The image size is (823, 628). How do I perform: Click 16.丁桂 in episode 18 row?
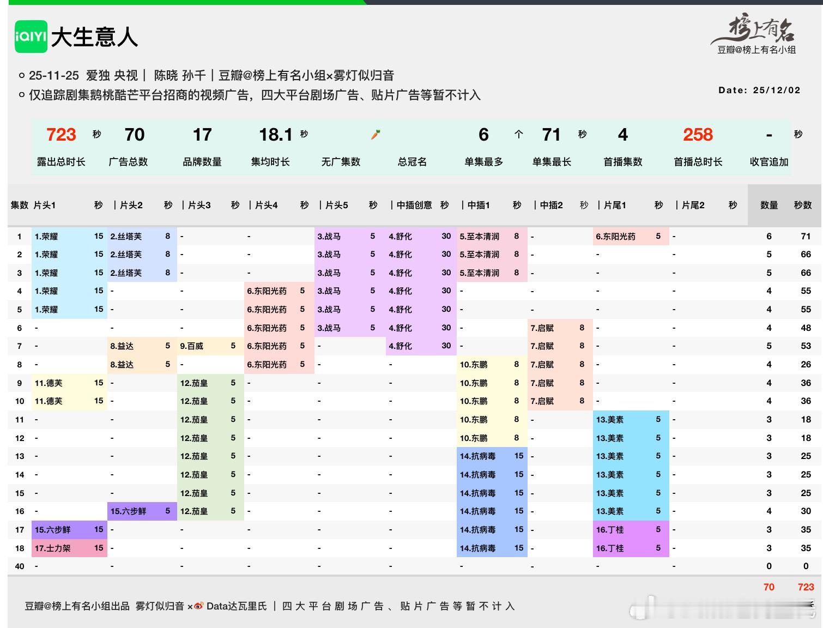click(610, 548)
